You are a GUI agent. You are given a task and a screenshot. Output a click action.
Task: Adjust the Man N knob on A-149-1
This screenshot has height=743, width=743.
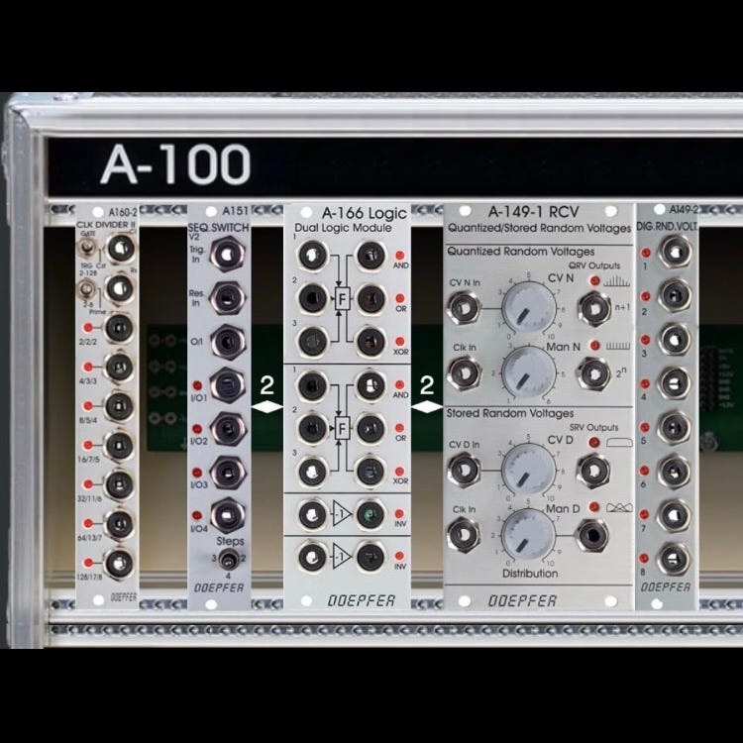tap(529, 372)
